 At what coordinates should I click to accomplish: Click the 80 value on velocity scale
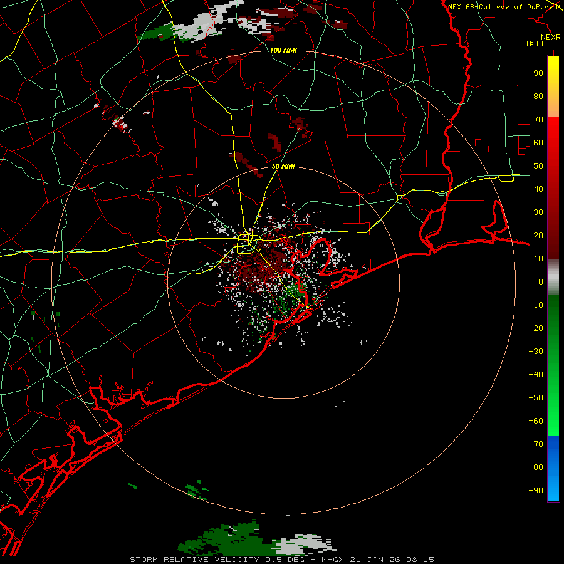tap(538, 96)
